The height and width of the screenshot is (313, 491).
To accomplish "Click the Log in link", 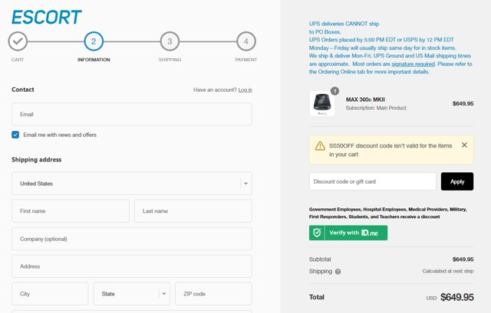I will point(245,90).
